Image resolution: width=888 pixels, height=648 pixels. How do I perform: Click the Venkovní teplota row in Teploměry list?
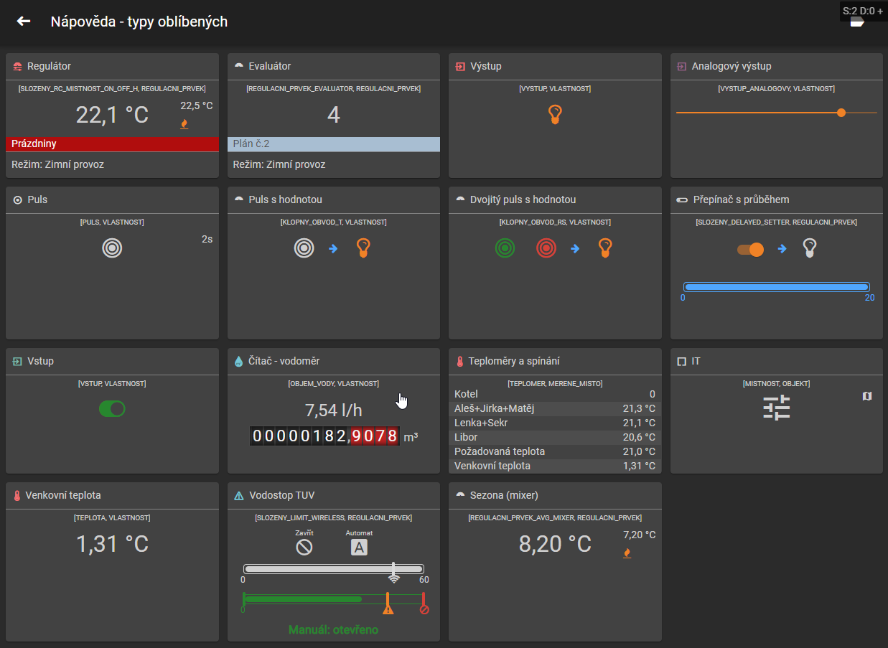pos(555,466)
